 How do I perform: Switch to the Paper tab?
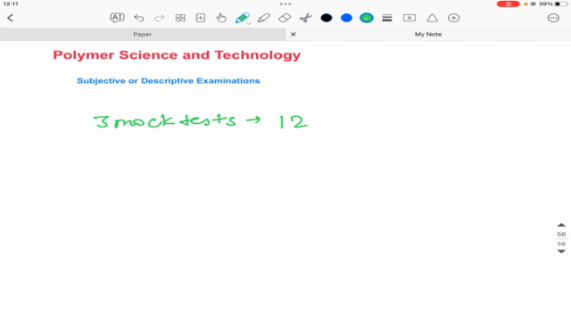[x=143, y=34]
